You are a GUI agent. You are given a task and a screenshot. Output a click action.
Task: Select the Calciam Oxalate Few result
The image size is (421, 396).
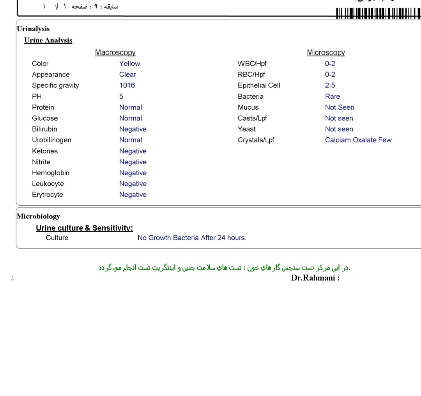click(358, 140)
